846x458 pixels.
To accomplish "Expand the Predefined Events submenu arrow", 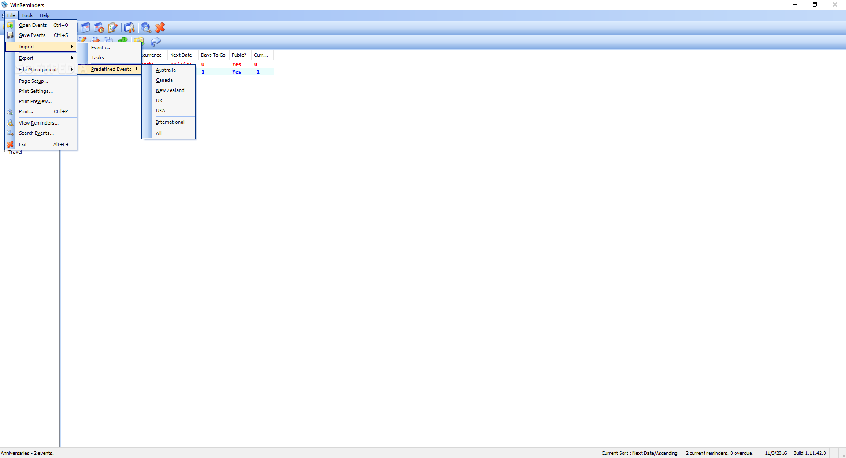I will 137,69.
